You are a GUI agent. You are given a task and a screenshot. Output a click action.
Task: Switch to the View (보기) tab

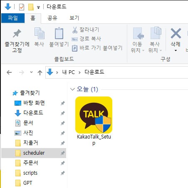(x=74, y=18)
